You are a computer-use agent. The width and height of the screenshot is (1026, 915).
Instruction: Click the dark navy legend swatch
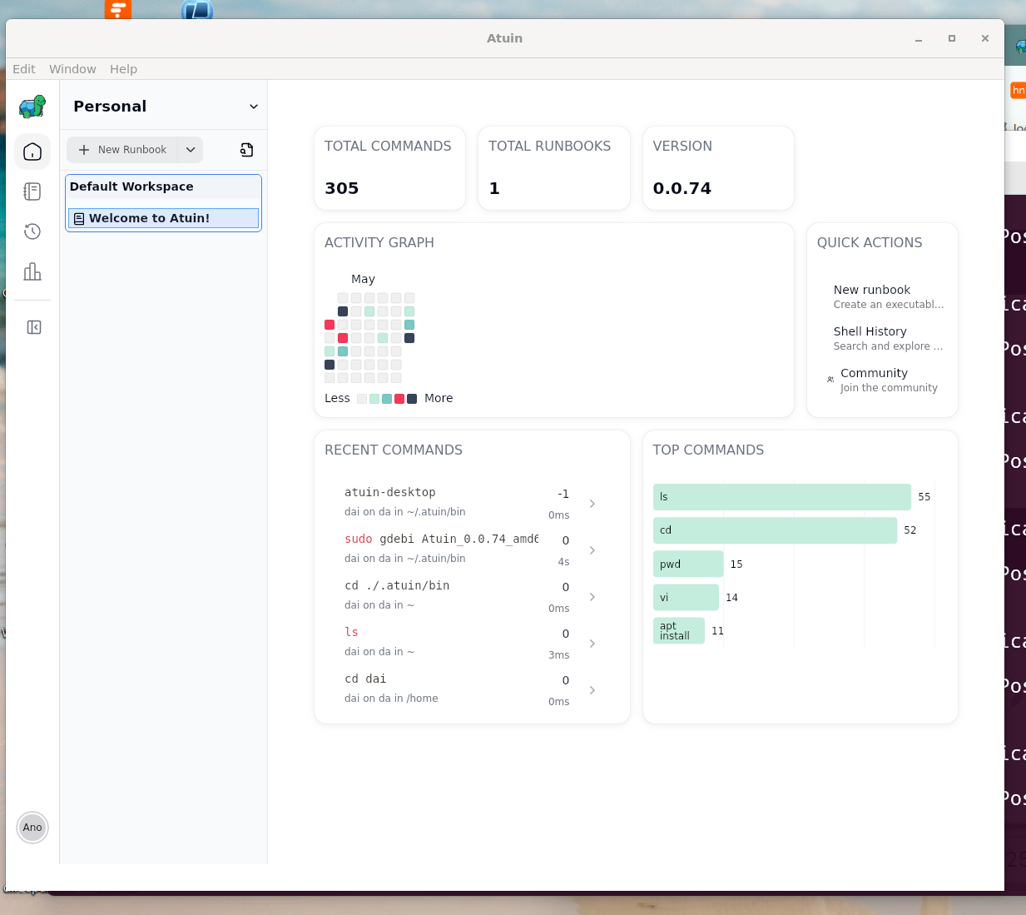click(412, 399)
